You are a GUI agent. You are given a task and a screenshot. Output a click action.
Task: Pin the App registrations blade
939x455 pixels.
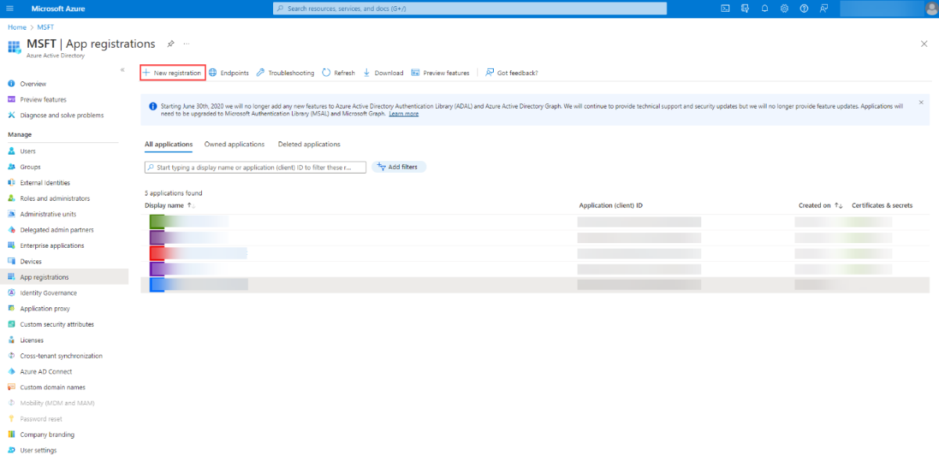(171, 44)
